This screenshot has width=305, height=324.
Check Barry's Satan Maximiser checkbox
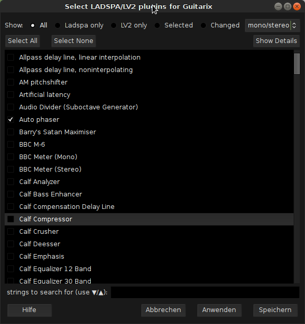[10, 132]
